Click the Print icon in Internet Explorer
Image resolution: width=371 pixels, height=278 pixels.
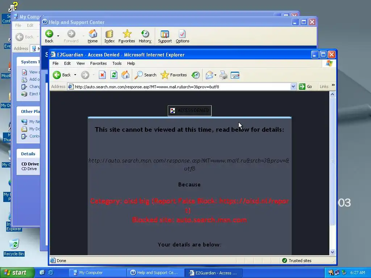[x=223, y=75]
